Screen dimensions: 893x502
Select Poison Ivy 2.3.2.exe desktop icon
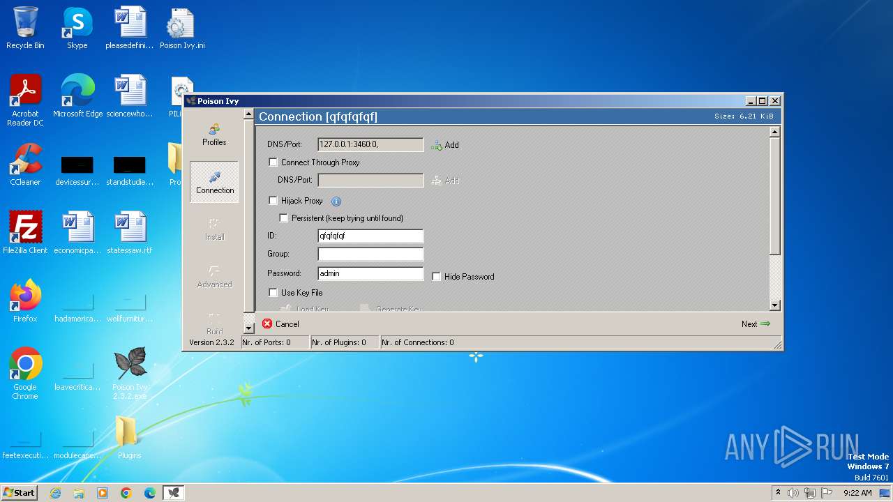point(130,374)
